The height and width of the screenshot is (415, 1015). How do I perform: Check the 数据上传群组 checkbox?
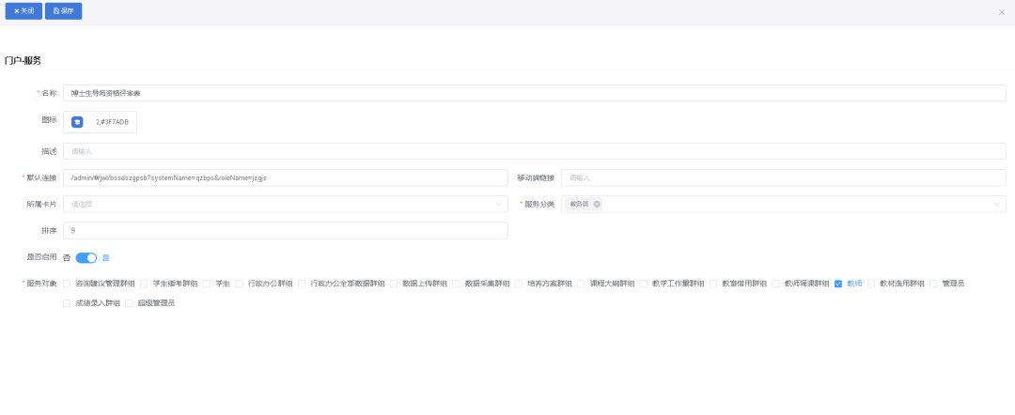coord(394,284)
